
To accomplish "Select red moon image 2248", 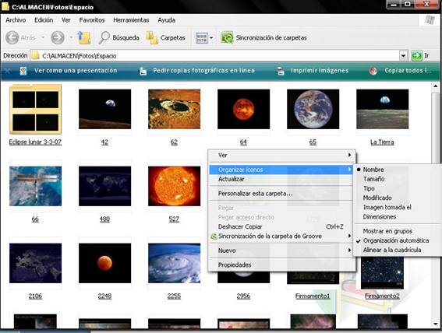I will 104,263.
